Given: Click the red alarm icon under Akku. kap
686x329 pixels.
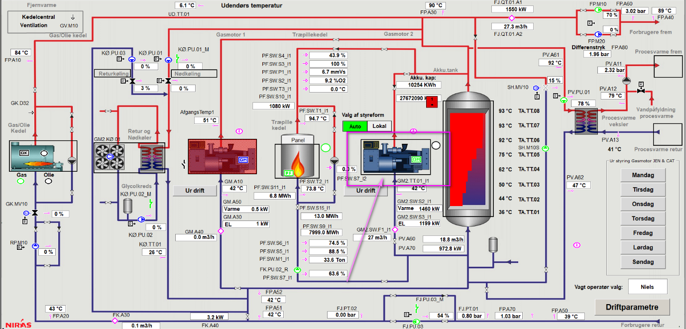Looking at the screenshot, I should (434, 101).
